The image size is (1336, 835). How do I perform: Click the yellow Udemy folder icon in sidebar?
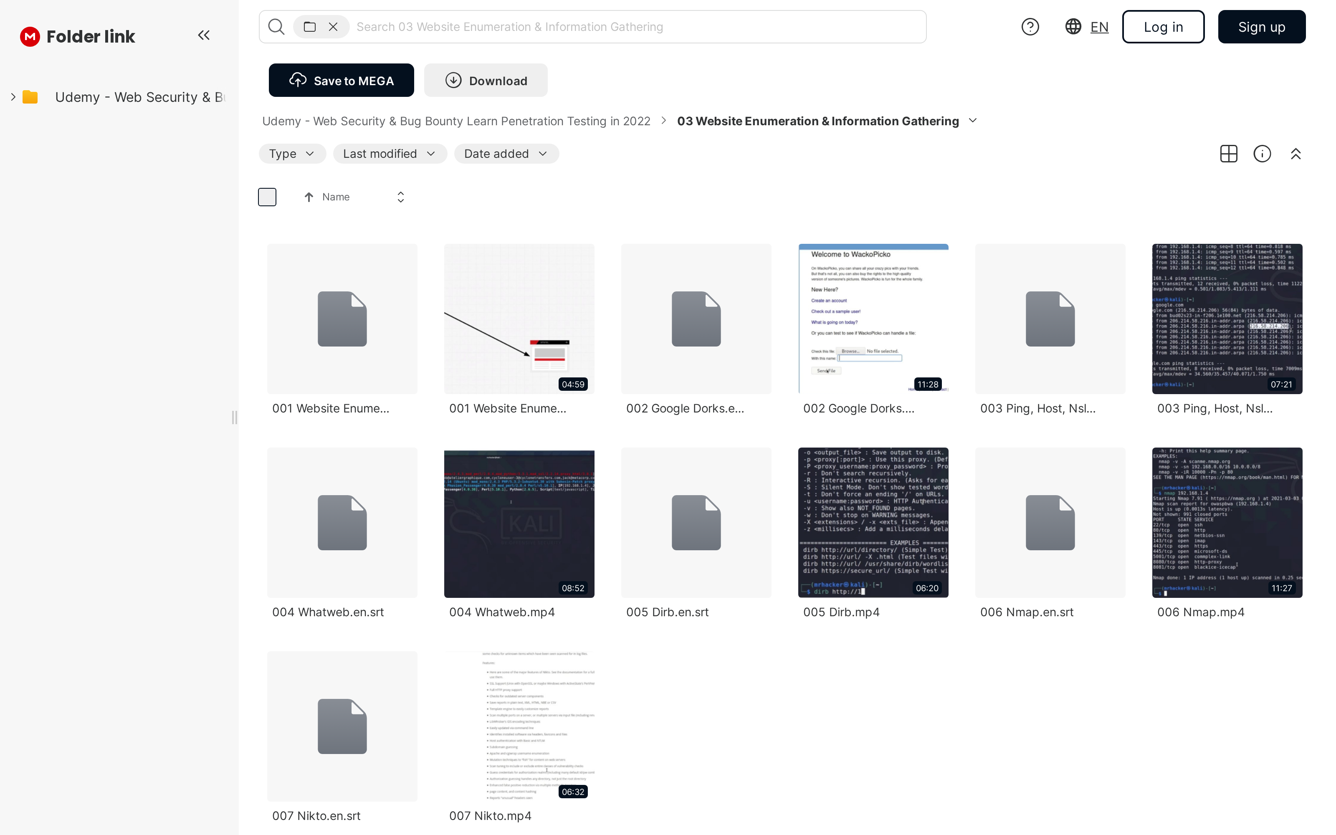(x=30, y=97)
